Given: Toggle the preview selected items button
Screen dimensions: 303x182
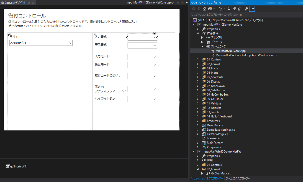Looking at the screenshot, I should click(x=252, y=9).
